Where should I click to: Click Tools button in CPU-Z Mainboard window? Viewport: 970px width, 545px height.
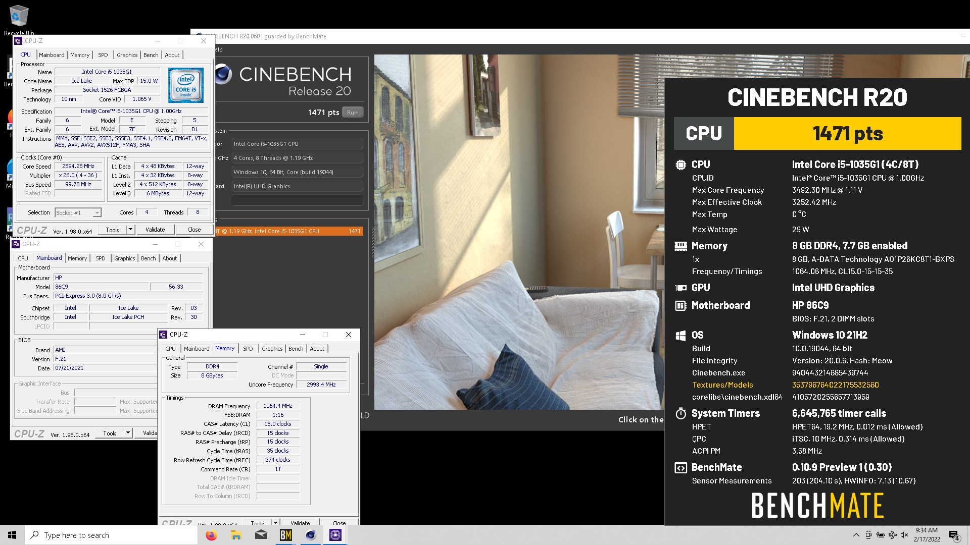[x=110, y=433]
